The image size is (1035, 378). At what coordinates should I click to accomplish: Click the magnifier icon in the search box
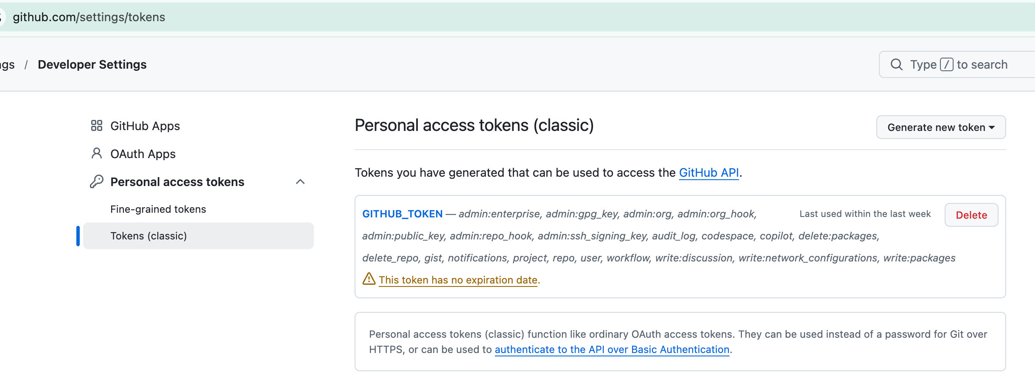click(x=896, y=64)
